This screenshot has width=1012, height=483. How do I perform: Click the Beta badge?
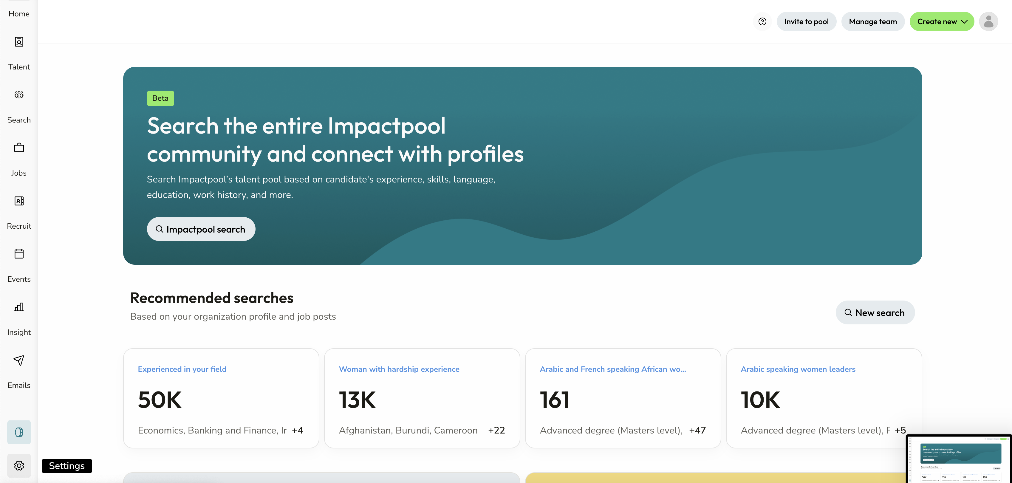pyautogui.click(x=160, y=98)
